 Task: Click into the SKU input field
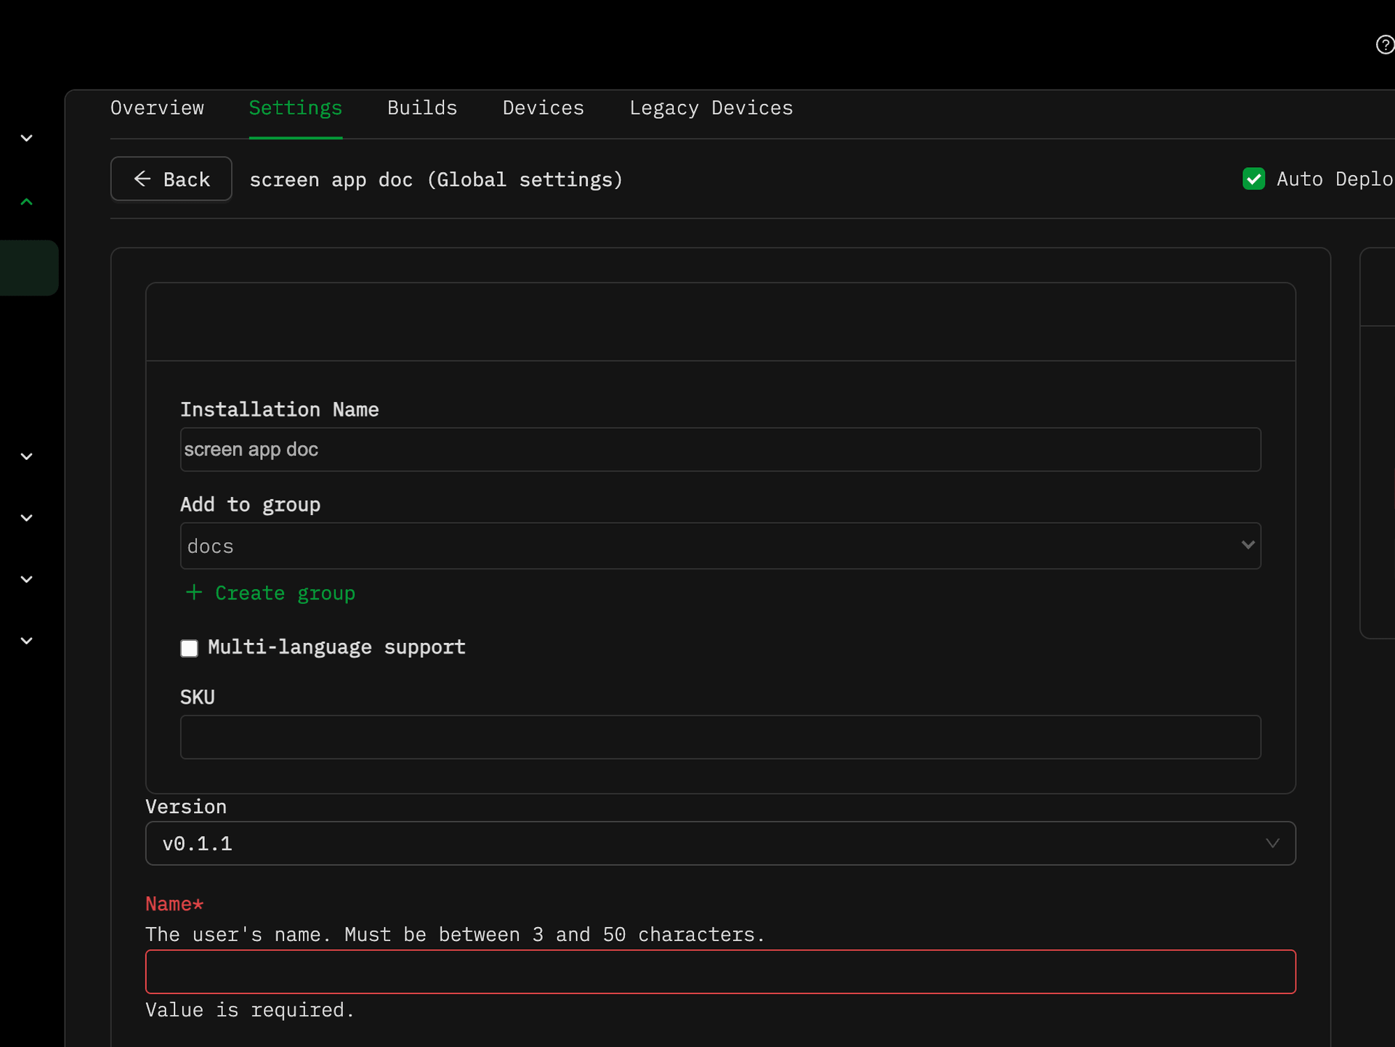pos(719,737)
